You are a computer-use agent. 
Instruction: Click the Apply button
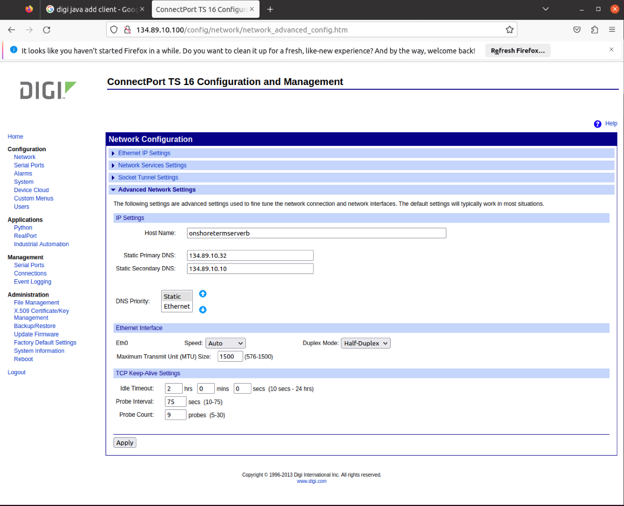pos(124,442)
